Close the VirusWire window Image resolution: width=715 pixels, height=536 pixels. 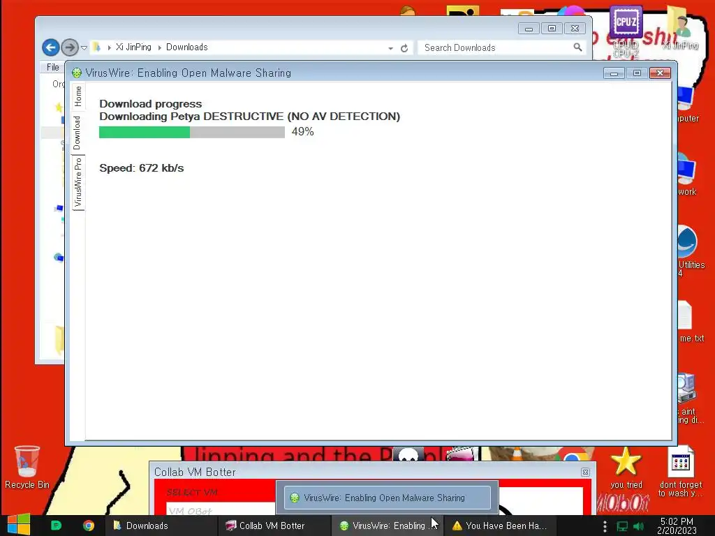pos(660,73)
